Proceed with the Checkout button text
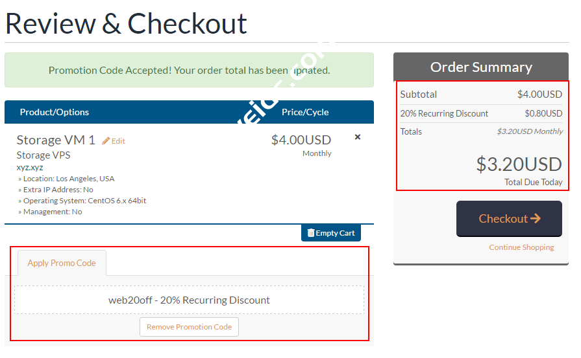 point(503,219)
